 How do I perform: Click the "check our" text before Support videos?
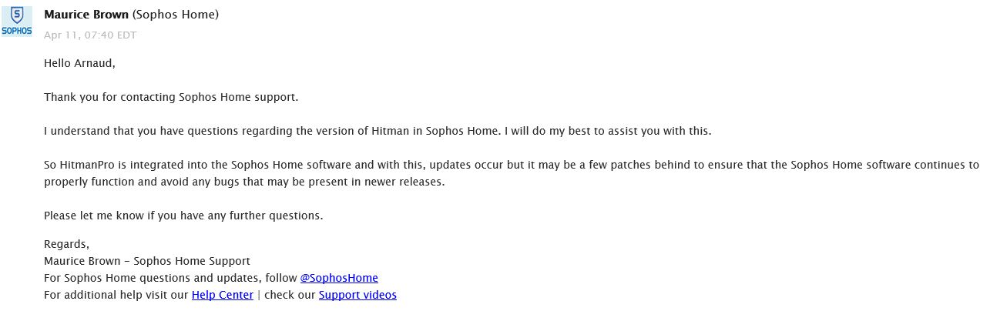tap(289, 295)
